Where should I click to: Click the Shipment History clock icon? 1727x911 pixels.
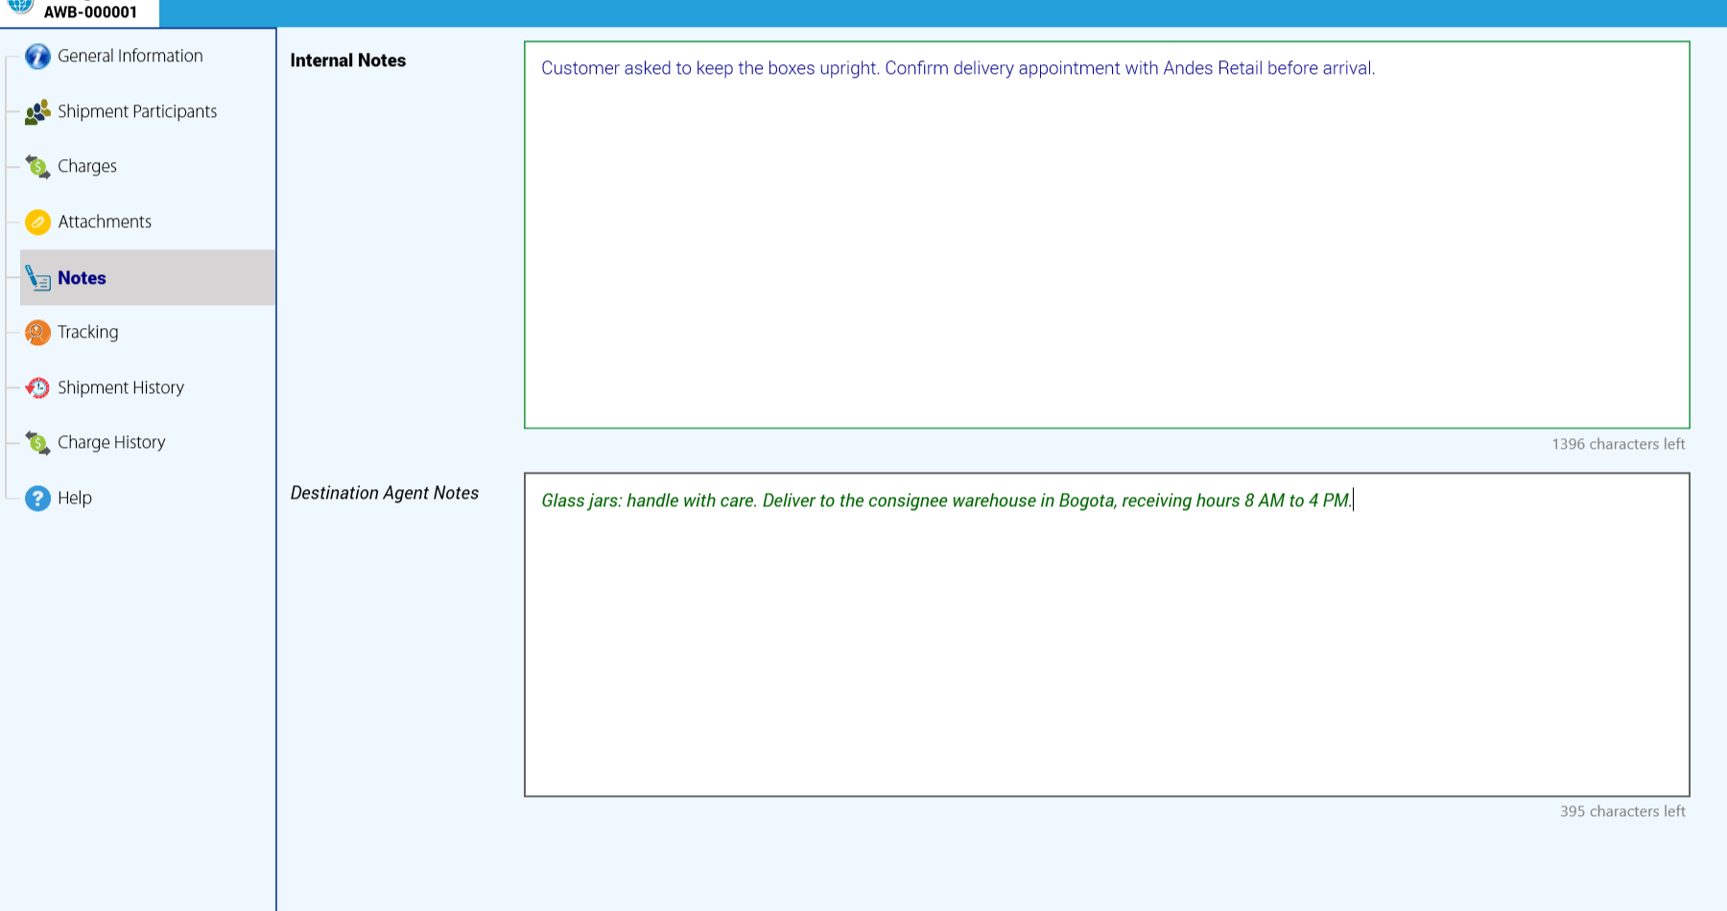[x=37, y=387]
